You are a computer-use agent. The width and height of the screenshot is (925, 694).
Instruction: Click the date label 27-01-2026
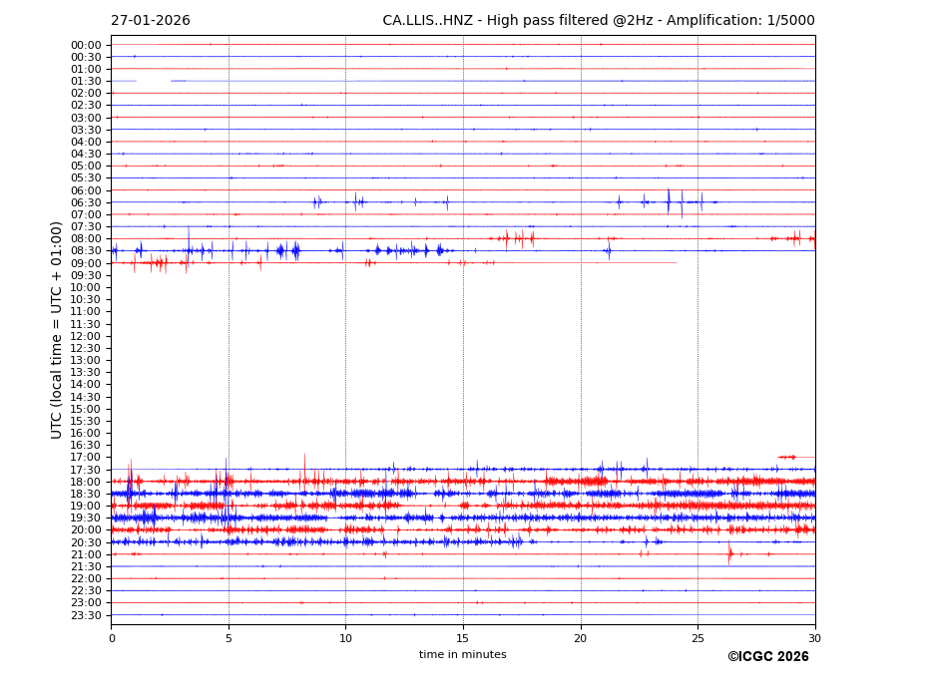point(151,21)
